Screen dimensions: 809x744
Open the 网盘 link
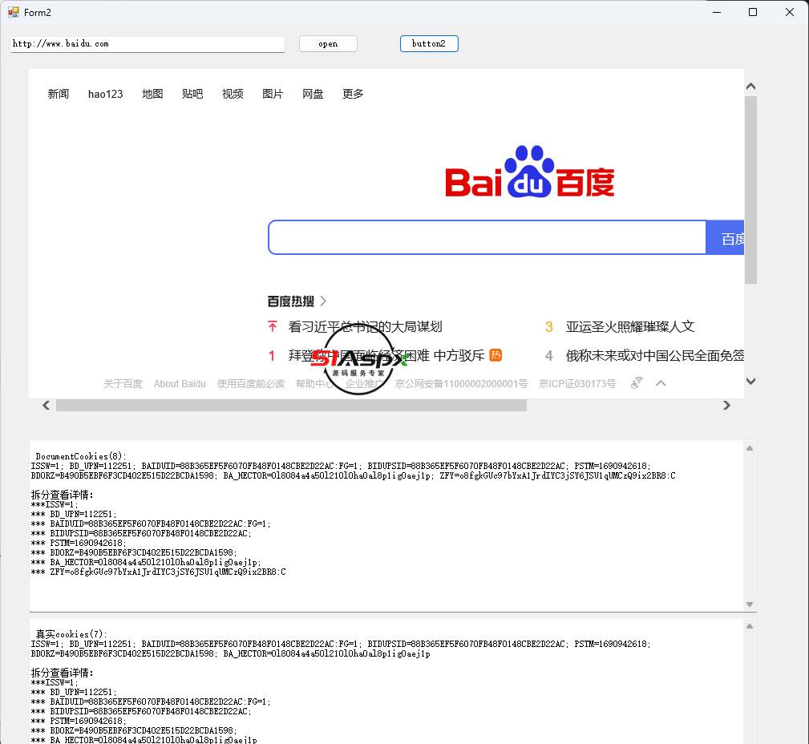(x=313, y=94)
